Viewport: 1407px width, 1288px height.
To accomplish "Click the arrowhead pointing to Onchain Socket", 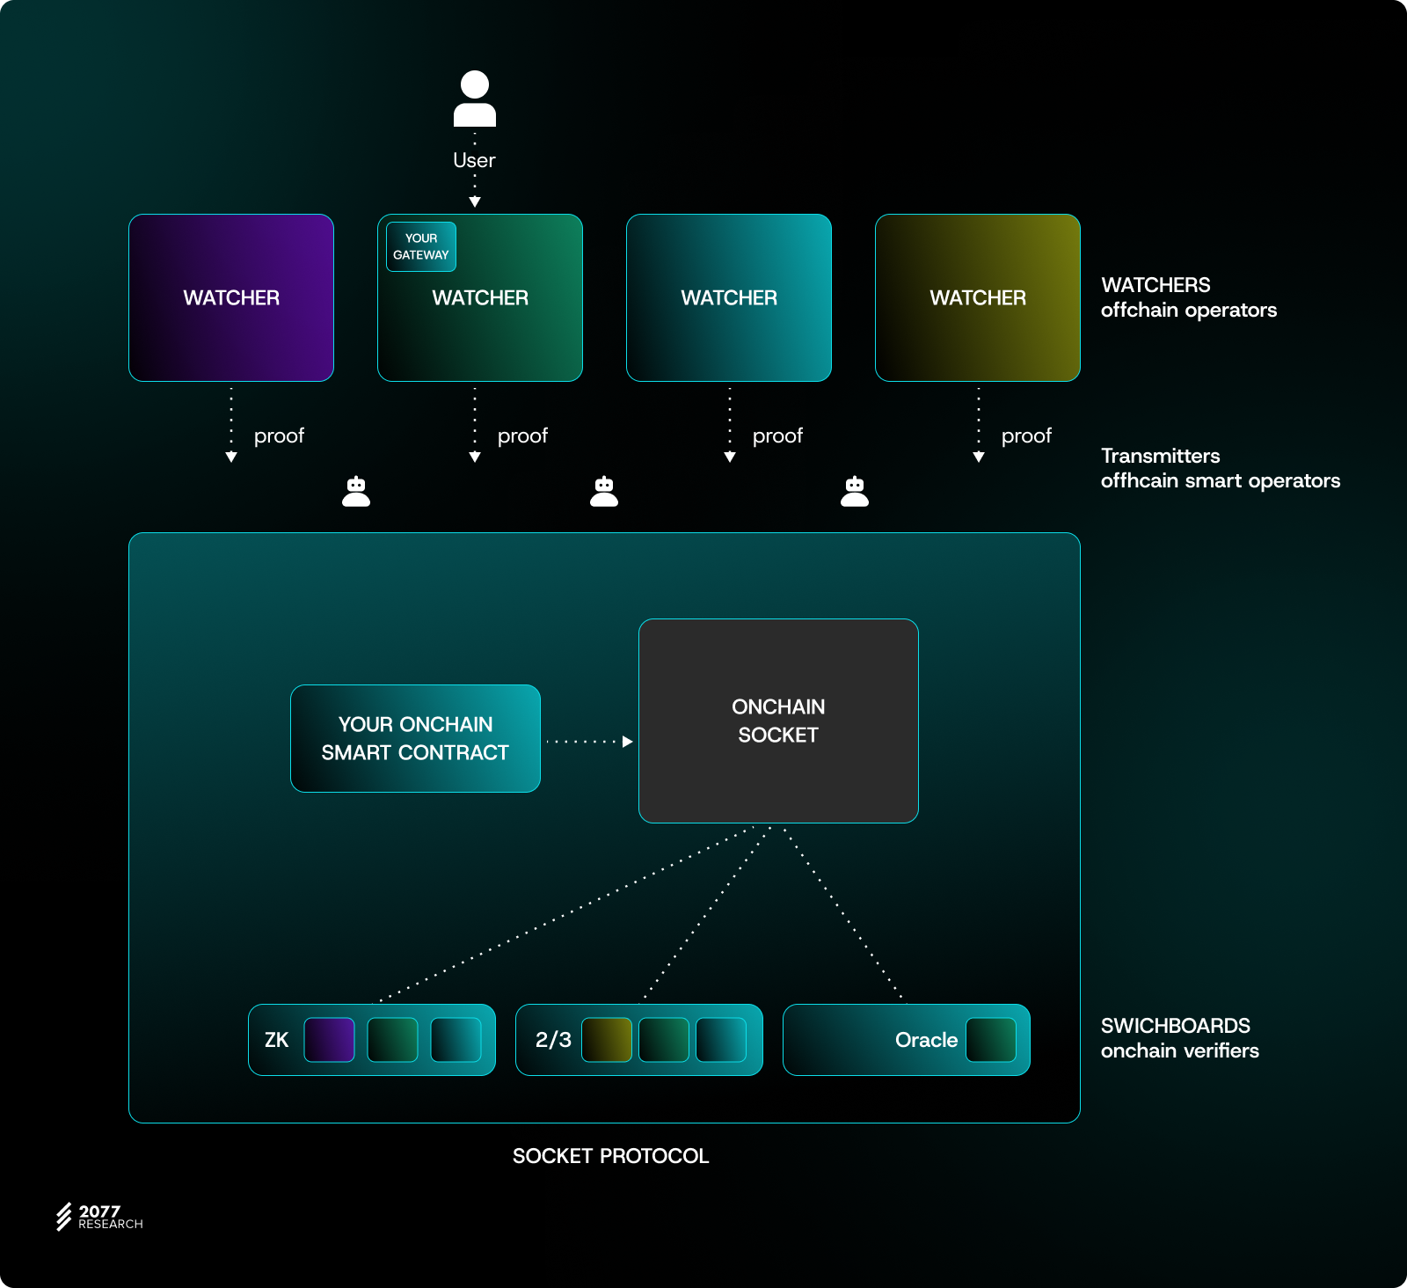I will (627, 742).
